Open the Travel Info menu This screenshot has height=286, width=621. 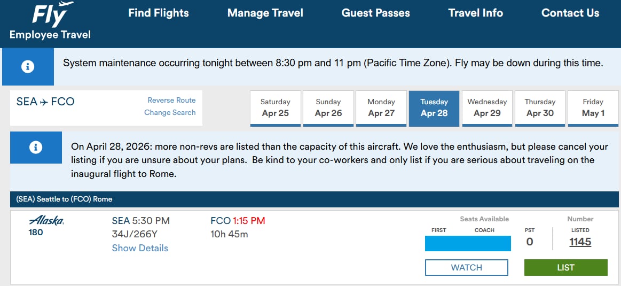click(476, 13)
